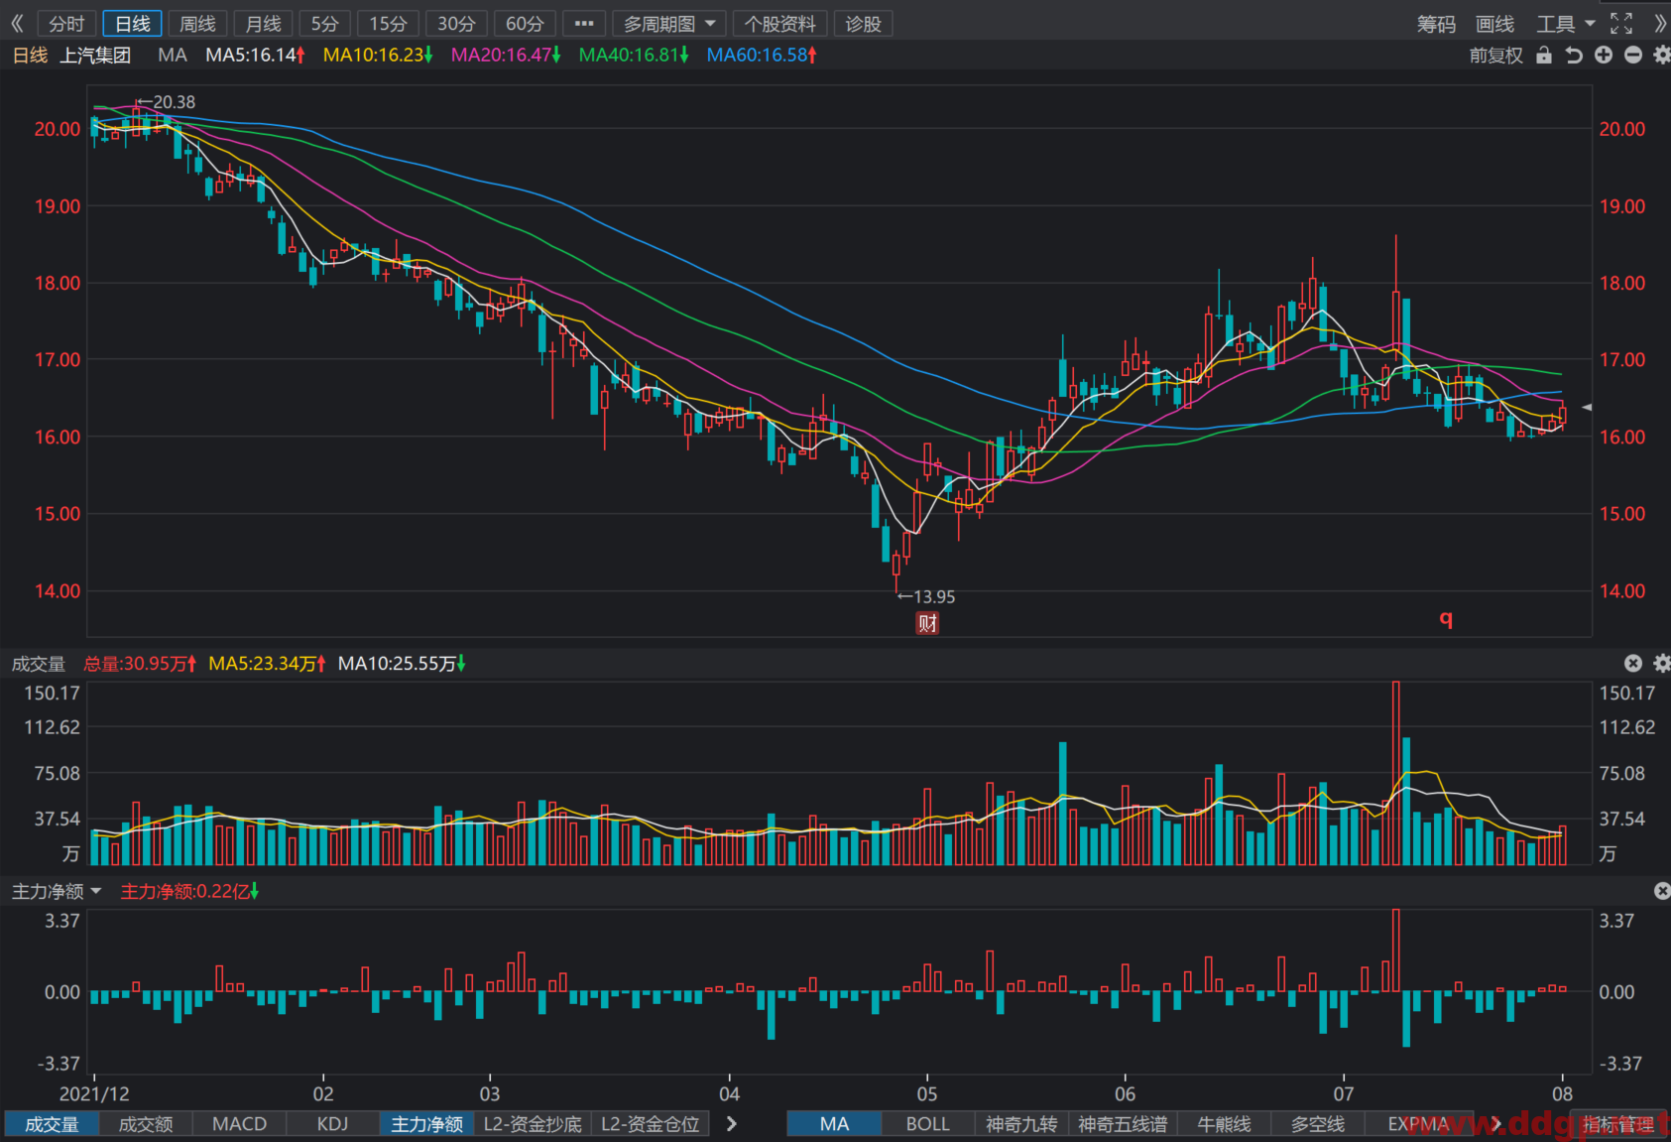
Task: Enter fullscreen with the expand arrows icon
Action: 1621,24
